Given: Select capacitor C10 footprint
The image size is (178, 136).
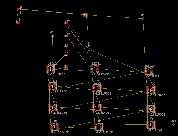Looking at the screenshot, I should click(66, 23).
